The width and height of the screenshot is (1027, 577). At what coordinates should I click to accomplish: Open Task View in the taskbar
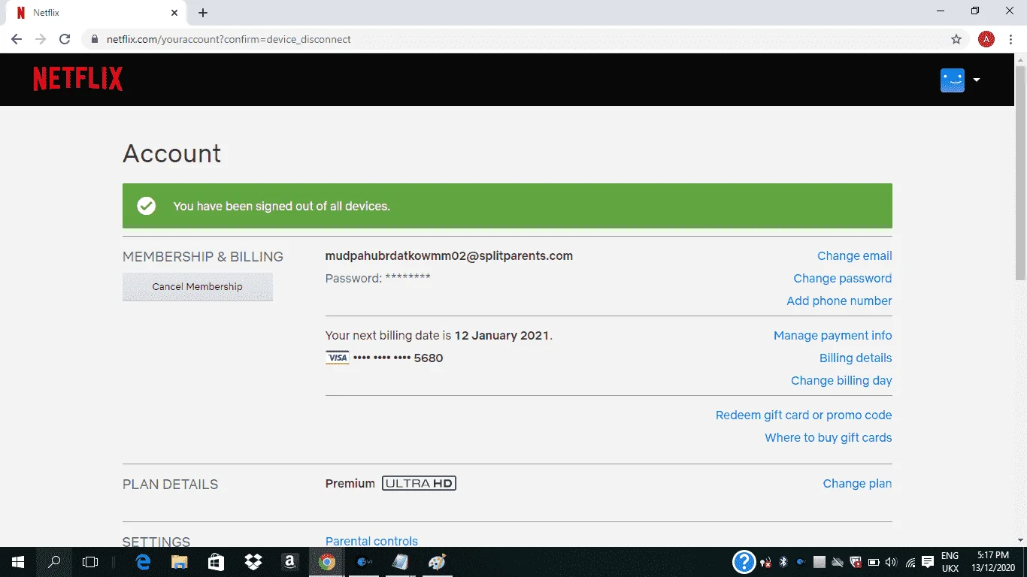[x=90, y=562]
